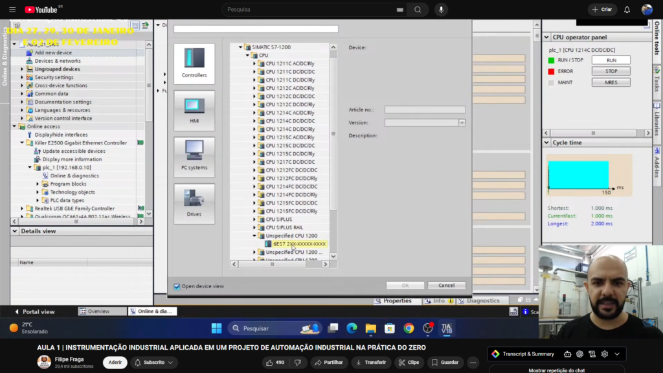Open YouTube notifications bell
The height and width of the screenshot is (373, 663).
627,9
